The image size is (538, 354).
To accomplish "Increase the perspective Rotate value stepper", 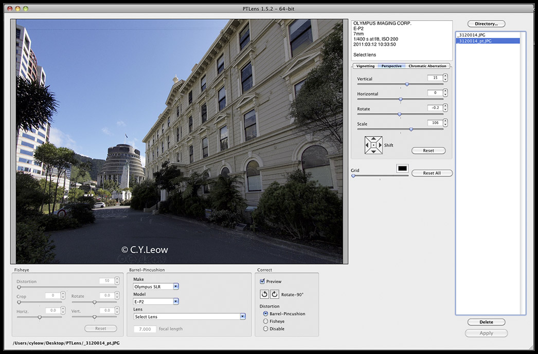I will tap(445, 106).
